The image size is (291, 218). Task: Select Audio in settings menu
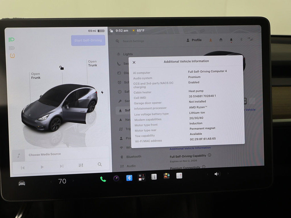[128, 166]
